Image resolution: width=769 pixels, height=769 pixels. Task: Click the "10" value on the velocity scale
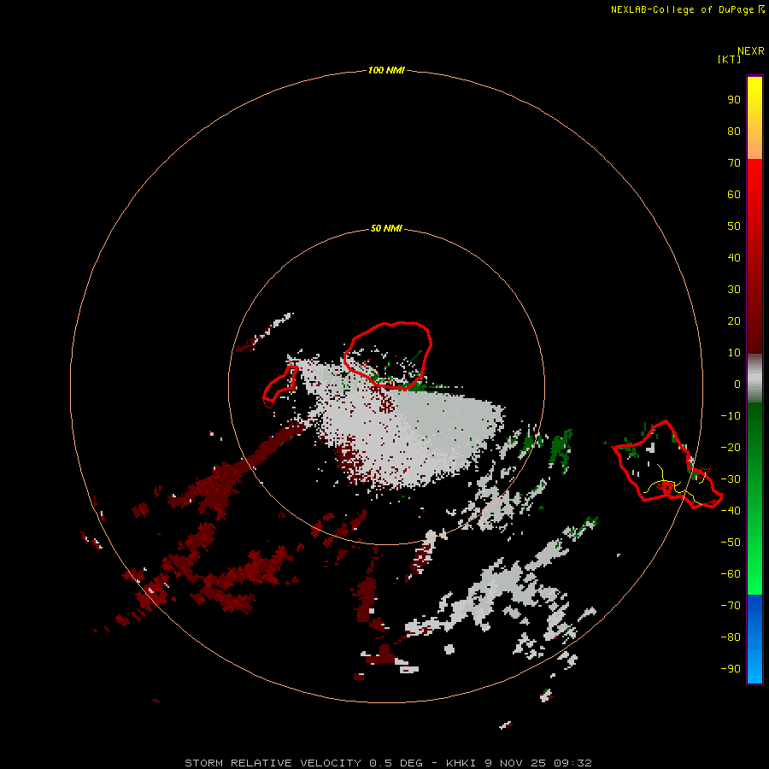click(734, 353)
